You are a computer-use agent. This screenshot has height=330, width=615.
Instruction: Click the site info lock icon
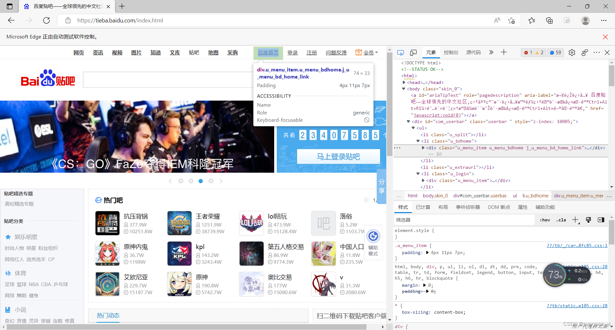(x=68, y=21)
